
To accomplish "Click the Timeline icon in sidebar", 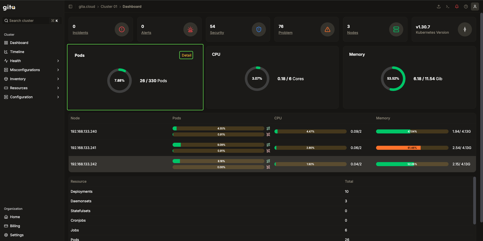I will [6, 52].
